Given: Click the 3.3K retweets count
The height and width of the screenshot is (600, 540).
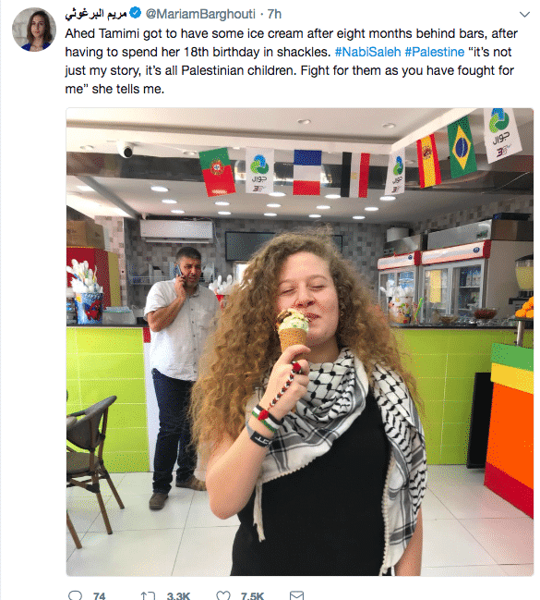Looking at the screenshot, I should pyautogui.click(x=178, y=595).
